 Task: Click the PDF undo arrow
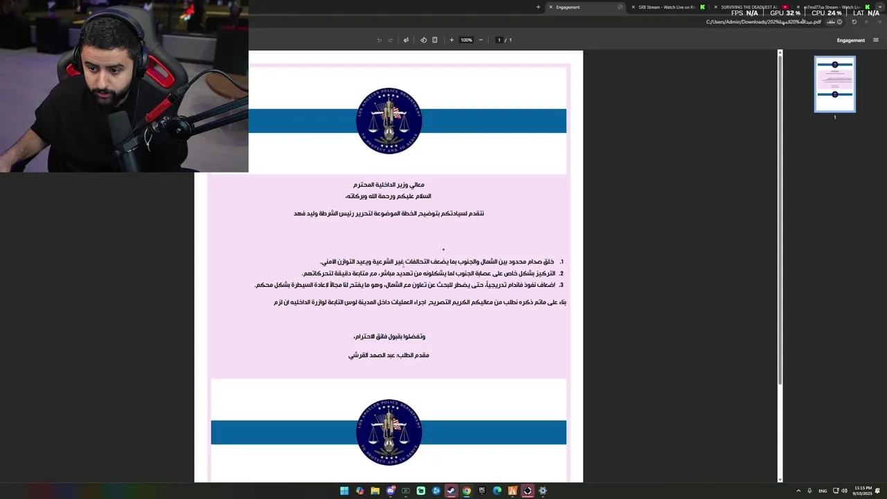coord(379,40)
